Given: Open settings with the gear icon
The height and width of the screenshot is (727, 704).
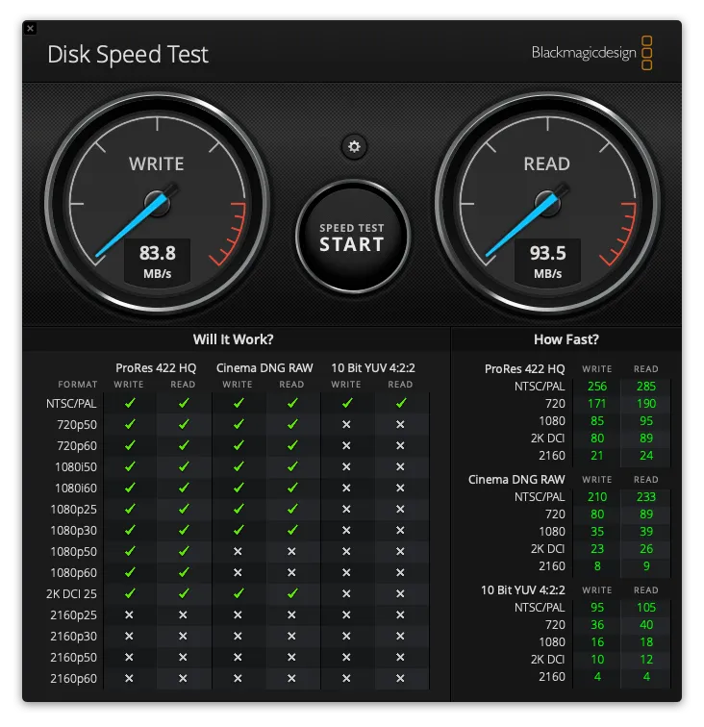Looking at the screenshot, I should [x=354, y=146].
